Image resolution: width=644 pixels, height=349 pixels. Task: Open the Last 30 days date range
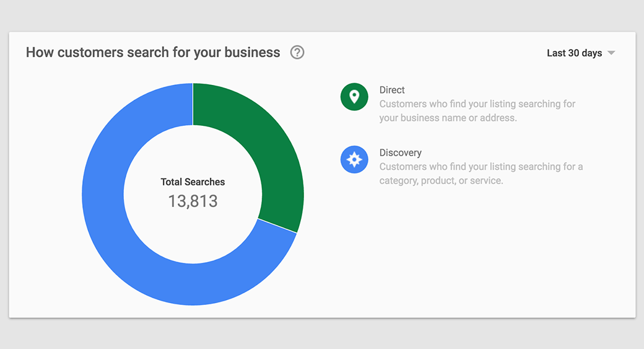[x=574, y=53]
